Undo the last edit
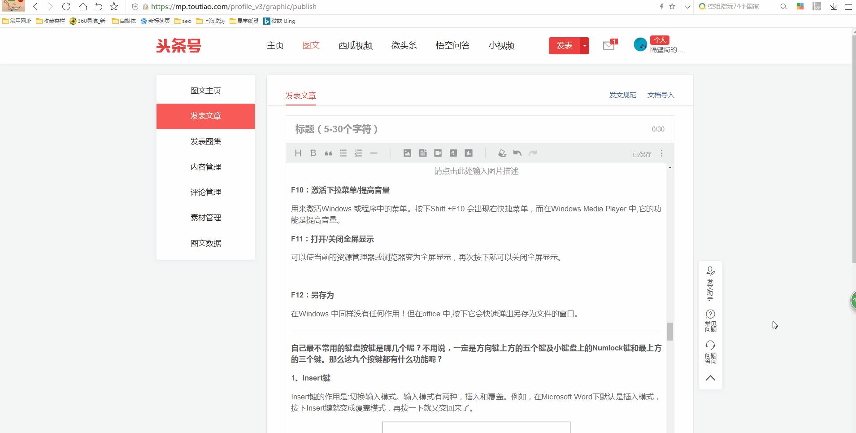856x433 pixels. (x=517, y=153)
